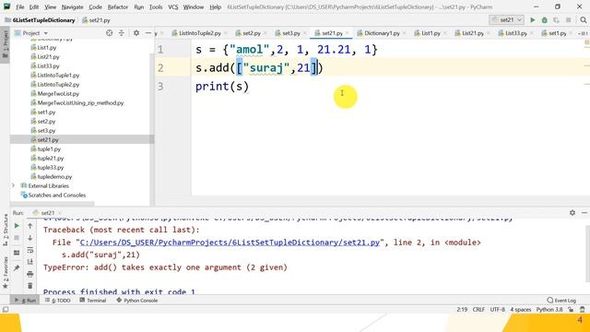This screenshot has width=590, height=332.
Task: Click the Run console vertical scrollbar
Action: coord(587,253)
